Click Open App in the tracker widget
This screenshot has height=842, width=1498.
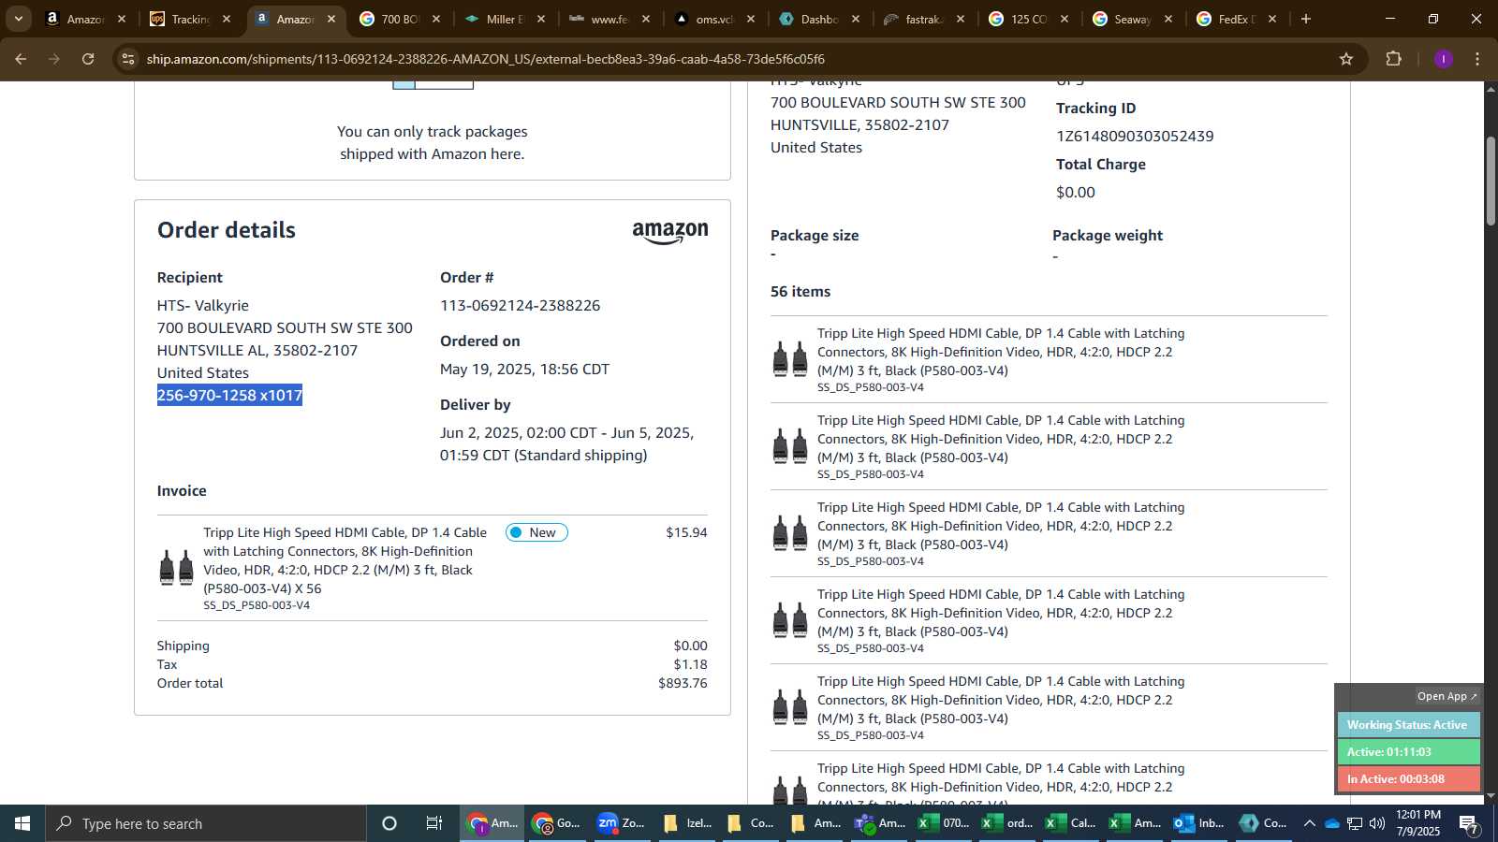(1447, 696)
